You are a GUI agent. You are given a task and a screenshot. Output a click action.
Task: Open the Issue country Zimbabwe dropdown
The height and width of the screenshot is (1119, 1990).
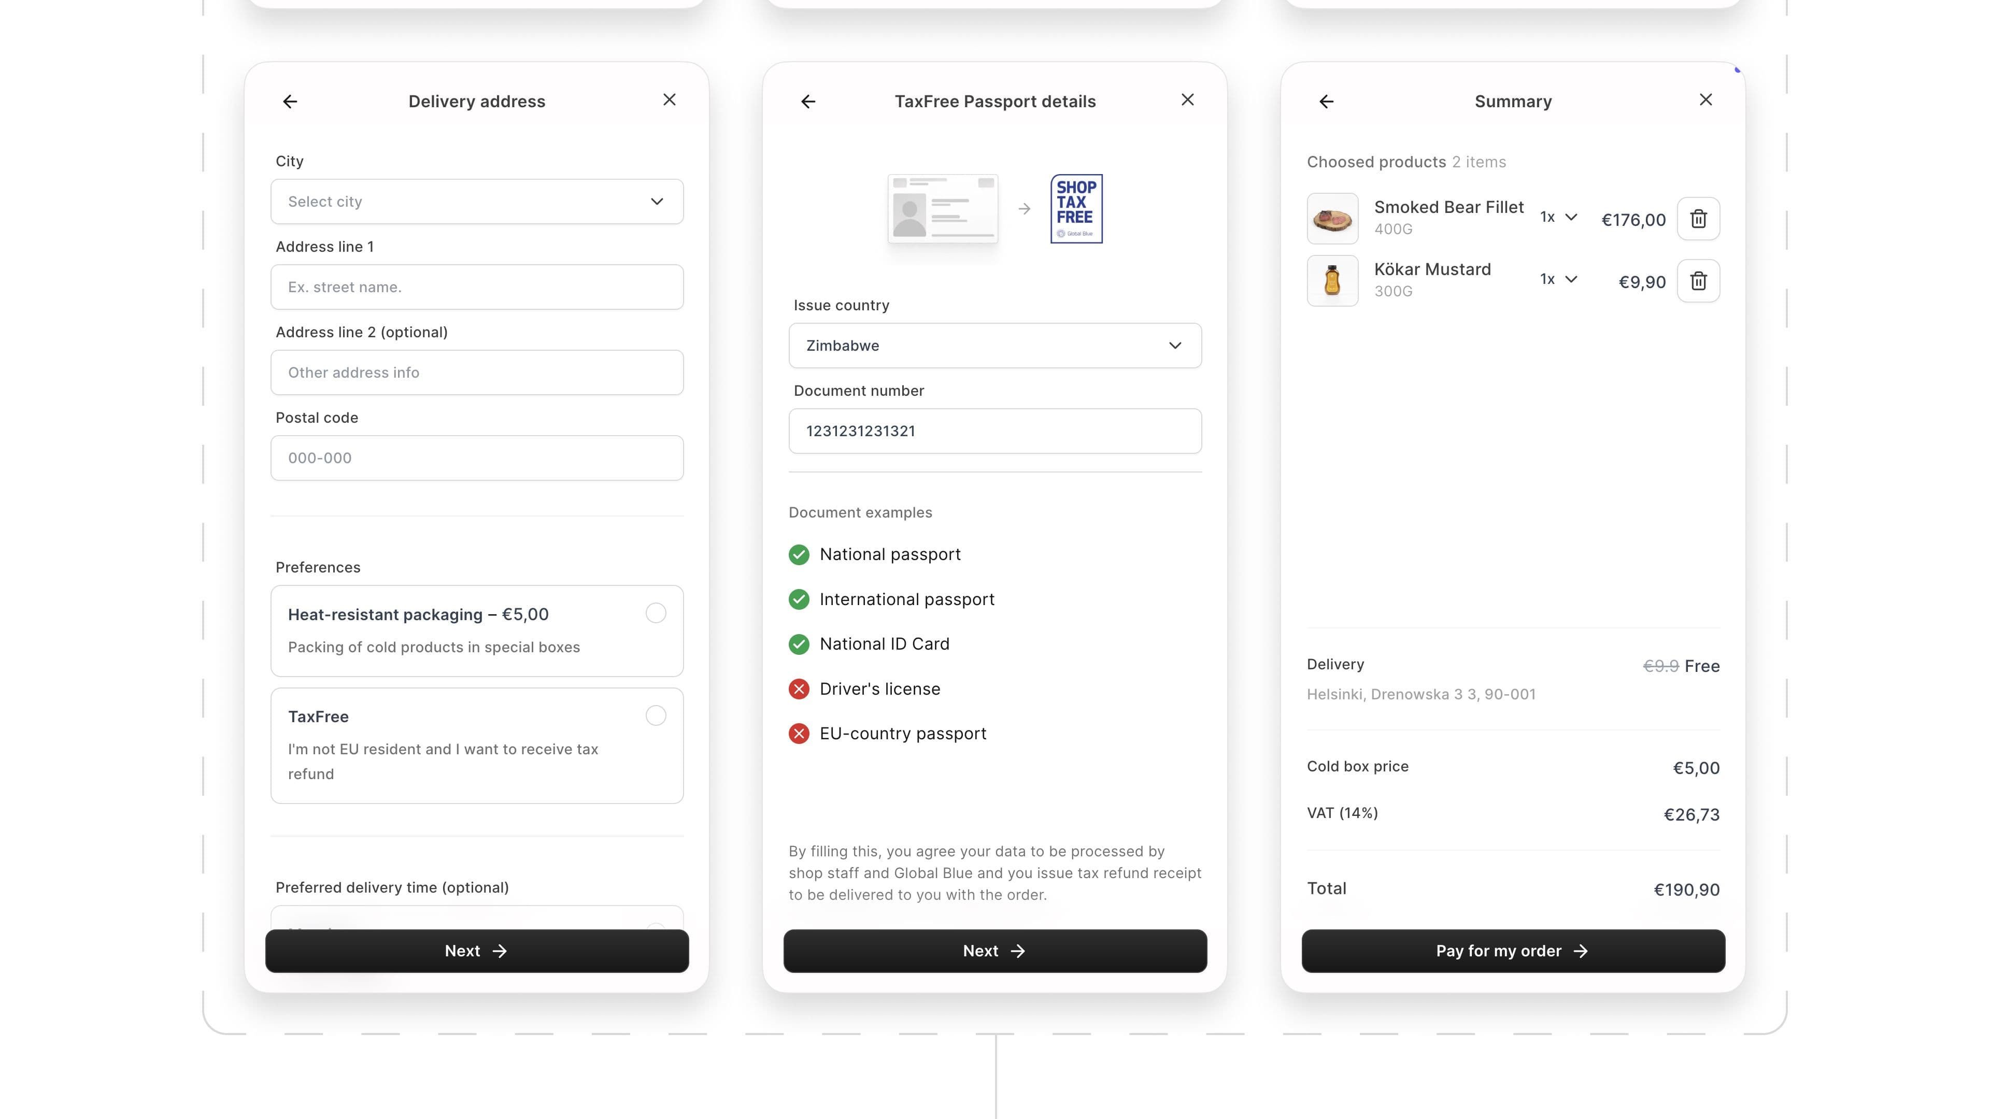(995, 345)
